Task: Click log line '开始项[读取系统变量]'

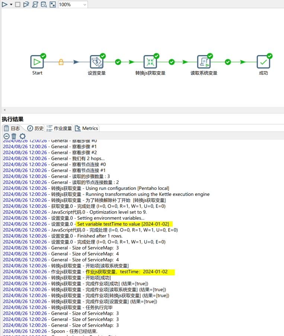Action: 107,266
